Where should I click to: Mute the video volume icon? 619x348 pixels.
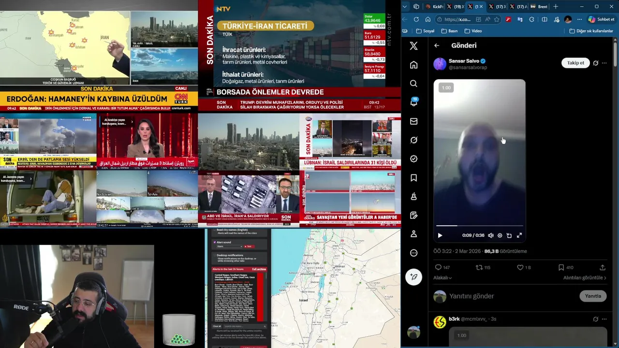tap(490, 235)
